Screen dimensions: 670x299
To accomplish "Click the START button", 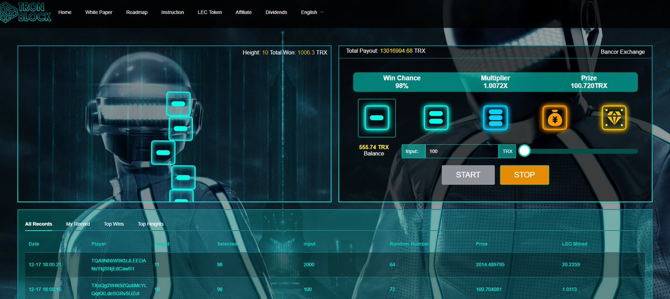I will click(x=468, y=175).
